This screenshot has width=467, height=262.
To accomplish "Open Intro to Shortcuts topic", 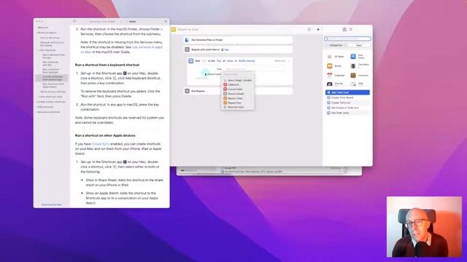I will point(50,38).
